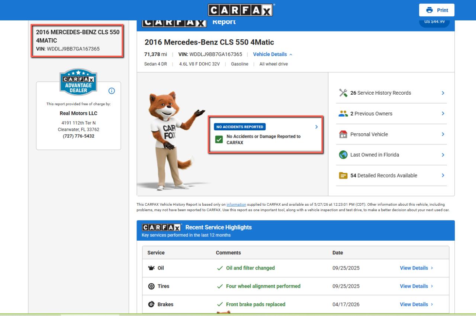Open the No Accidents Reported chevron
476x316 pixels.
[316, 127]
